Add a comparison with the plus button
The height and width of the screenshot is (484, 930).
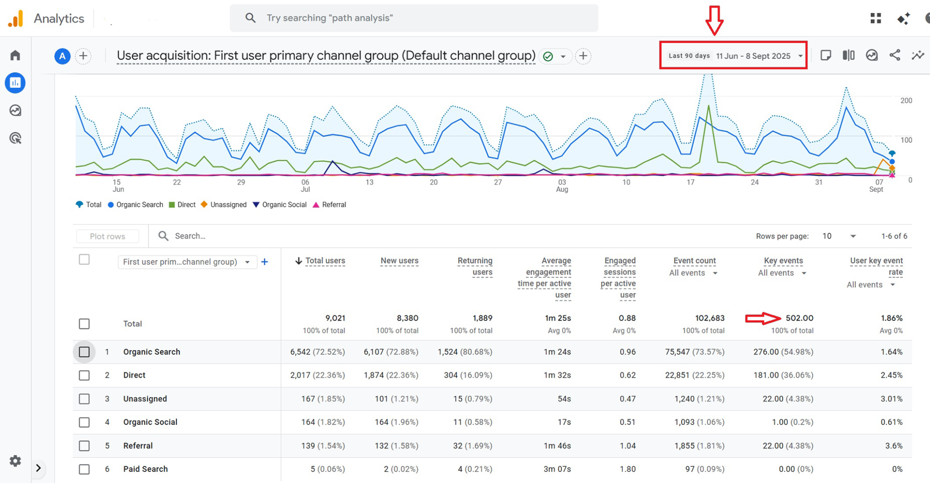[83, 56]
